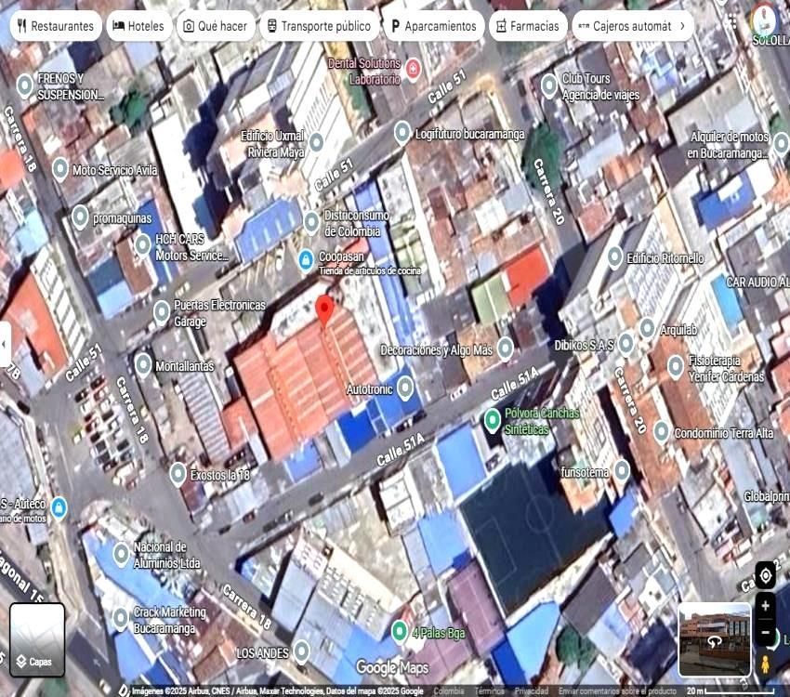
Task: Open the Términos link in footer
Action: pos(490,691)
